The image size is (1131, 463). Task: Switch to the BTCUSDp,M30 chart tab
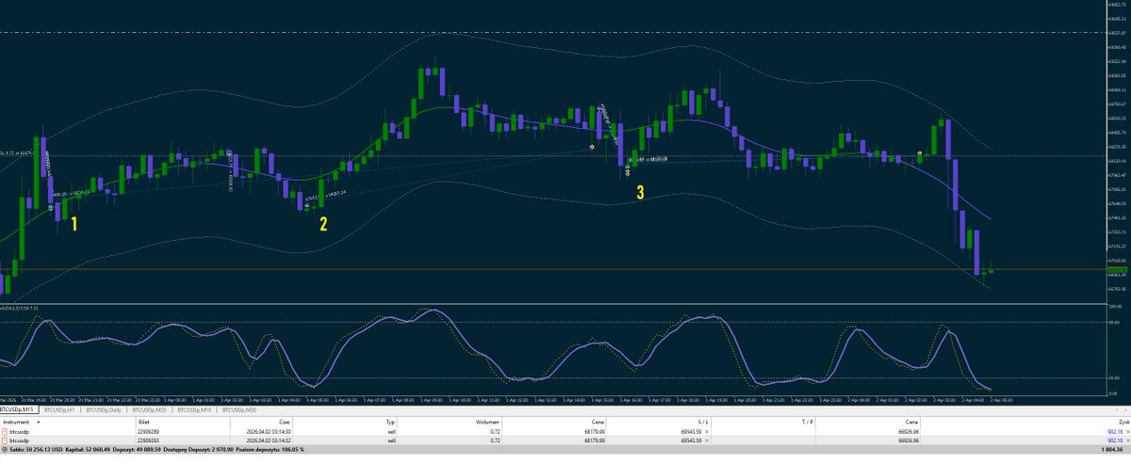(x=238, y=410)
